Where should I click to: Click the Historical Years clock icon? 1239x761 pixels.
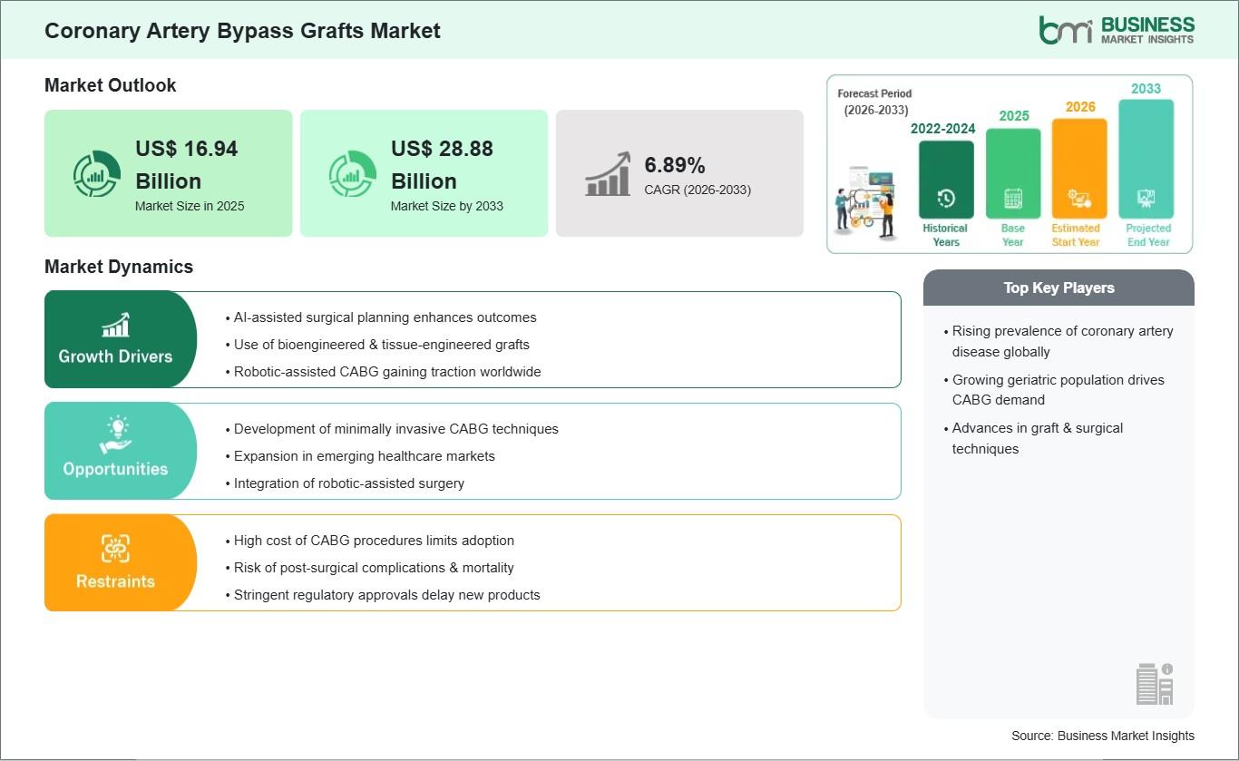point(945,199)
